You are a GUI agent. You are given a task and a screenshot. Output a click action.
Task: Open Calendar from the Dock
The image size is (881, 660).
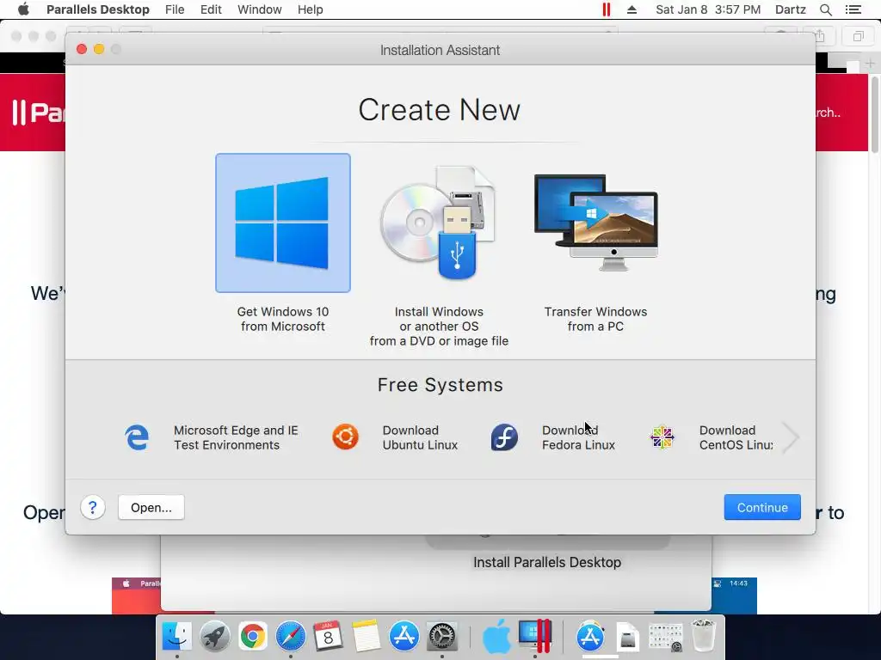click(328, 637)
